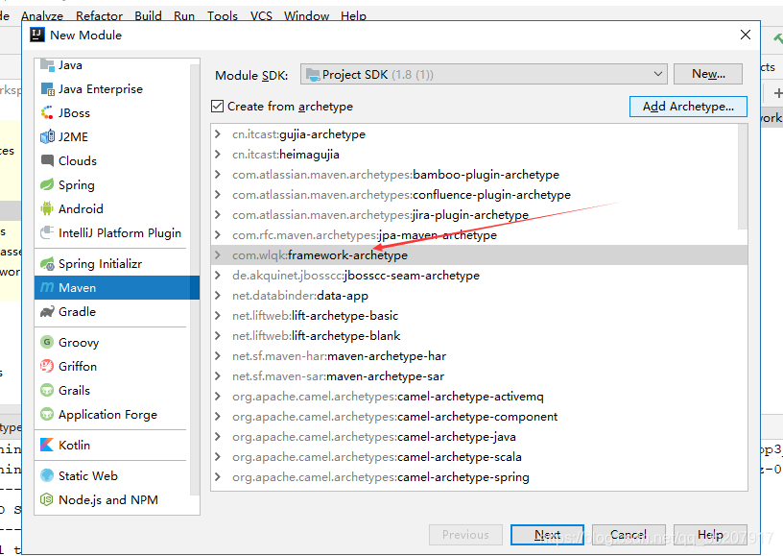The width and height of the screenshot is (783, 556).
Task: Click Add Archetype... button
Action: [x=688, y=107]
